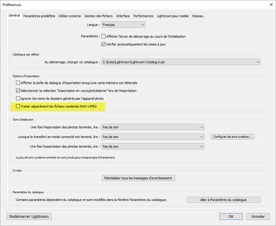Click the Redémarrer Lightroom button
The height and width of the screenshot is (226, 276).
(29, 216)
